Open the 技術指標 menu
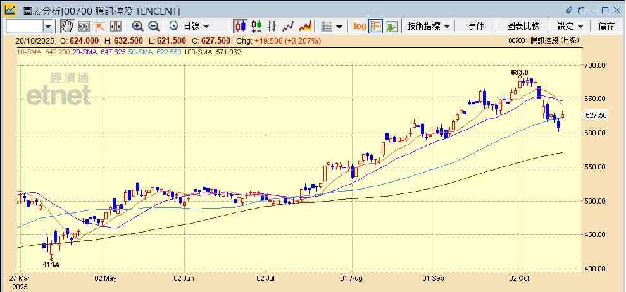 [429, 26]
